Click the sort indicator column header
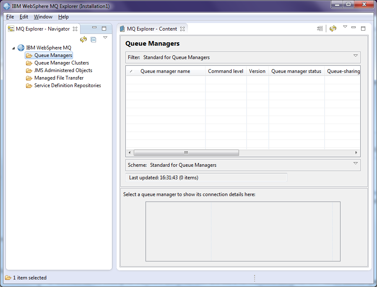The width and height of the screenshot is (377, 287). 131,71
